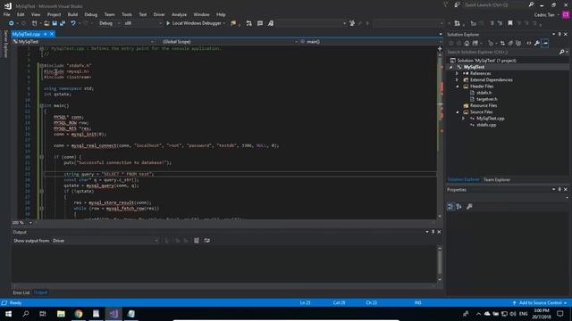572x321 pixels.
Task: Click the Alphabetical sort icon in Properties panel
Action: point(458,207)
